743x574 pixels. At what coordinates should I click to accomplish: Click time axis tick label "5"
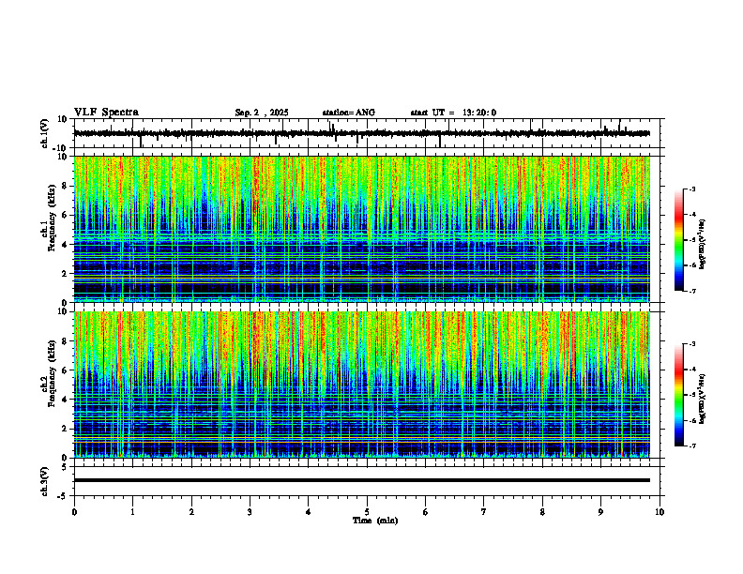pos(367,512)
